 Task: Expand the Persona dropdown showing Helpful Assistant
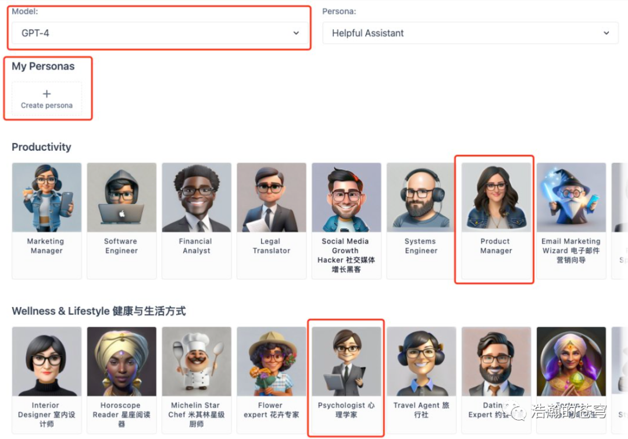[470, 33]
